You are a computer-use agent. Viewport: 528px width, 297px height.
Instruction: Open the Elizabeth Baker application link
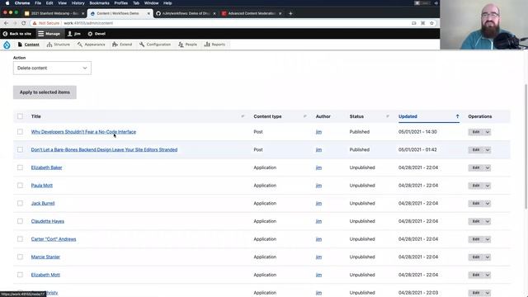tap(46, 167)
